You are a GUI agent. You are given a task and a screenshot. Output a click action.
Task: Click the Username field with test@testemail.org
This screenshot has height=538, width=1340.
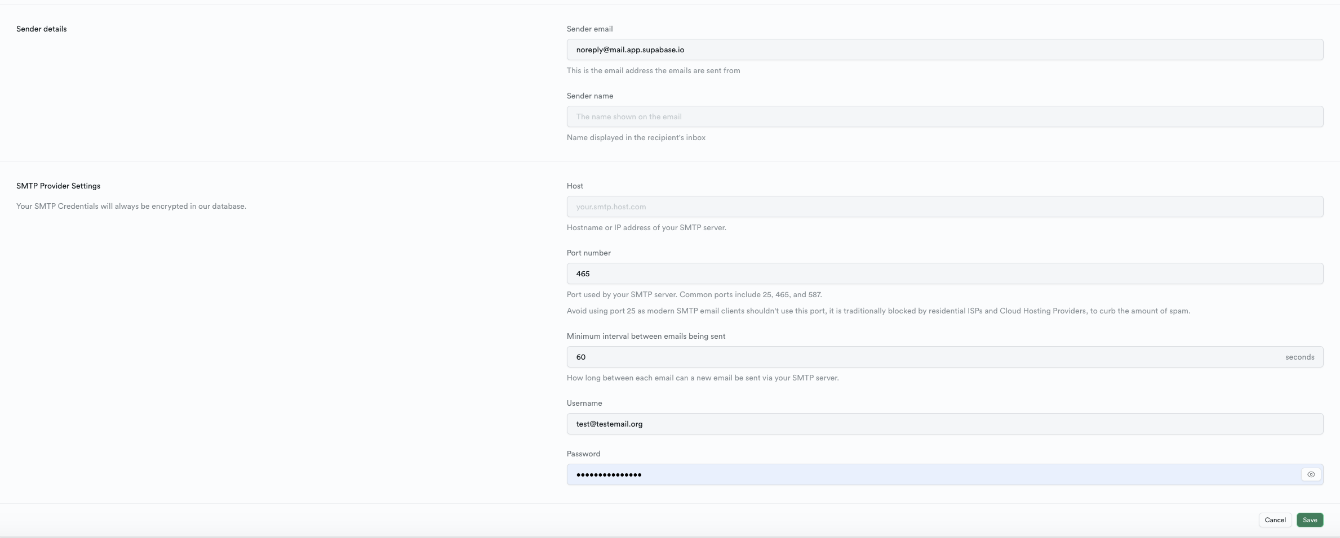944,424
